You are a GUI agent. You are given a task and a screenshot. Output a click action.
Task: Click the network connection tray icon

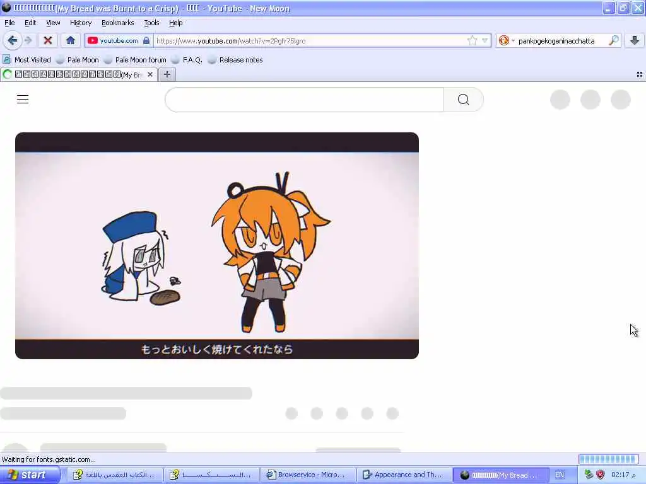point(589,475)
